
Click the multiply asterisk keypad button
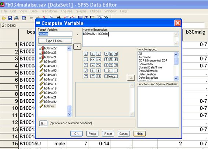(86, 65)
